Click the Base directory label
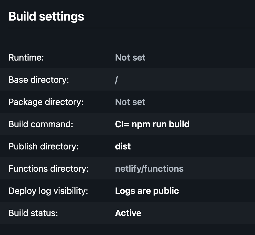The image size is (255, 235). tap(39, 80)
